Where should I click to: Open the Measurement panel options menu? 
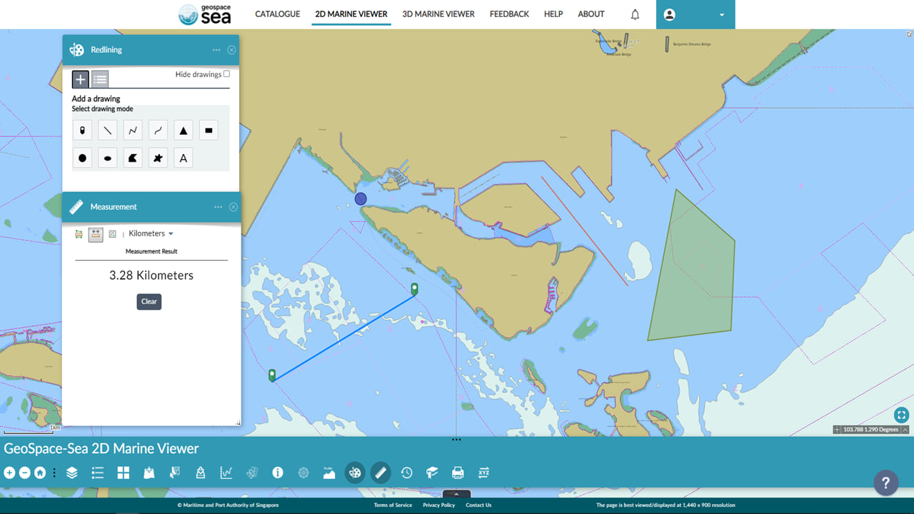click(218, 207)
